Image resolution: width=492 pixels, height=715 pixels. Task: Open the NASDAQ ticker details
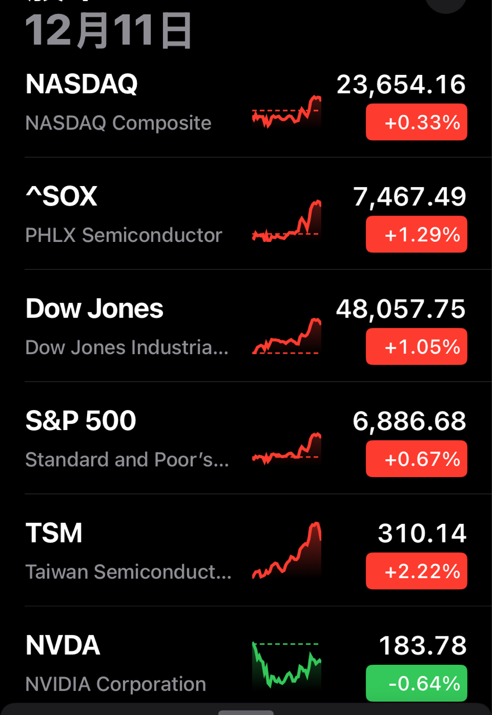[x=82, y=84]
